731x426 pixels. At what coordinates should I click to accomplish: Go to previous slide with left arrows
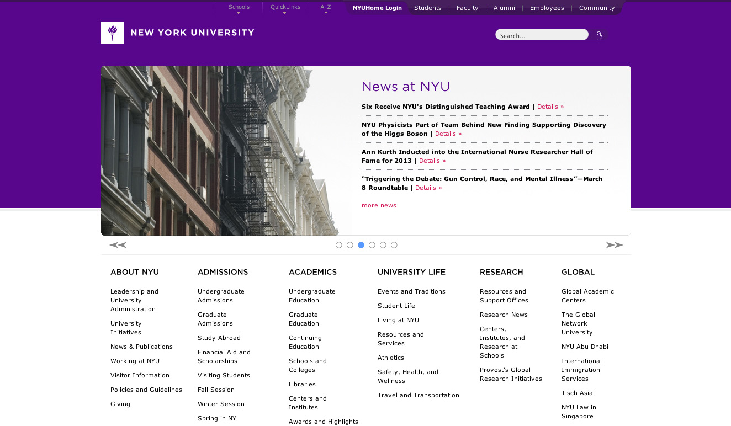click(118, 245)
